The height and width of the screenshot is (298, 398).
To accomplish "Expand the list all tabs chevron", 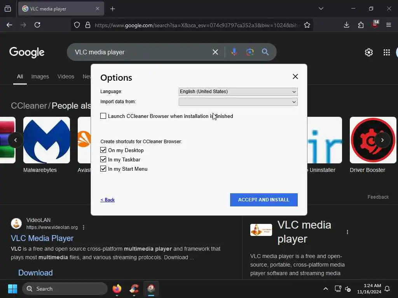I will [x=321, y=9].
